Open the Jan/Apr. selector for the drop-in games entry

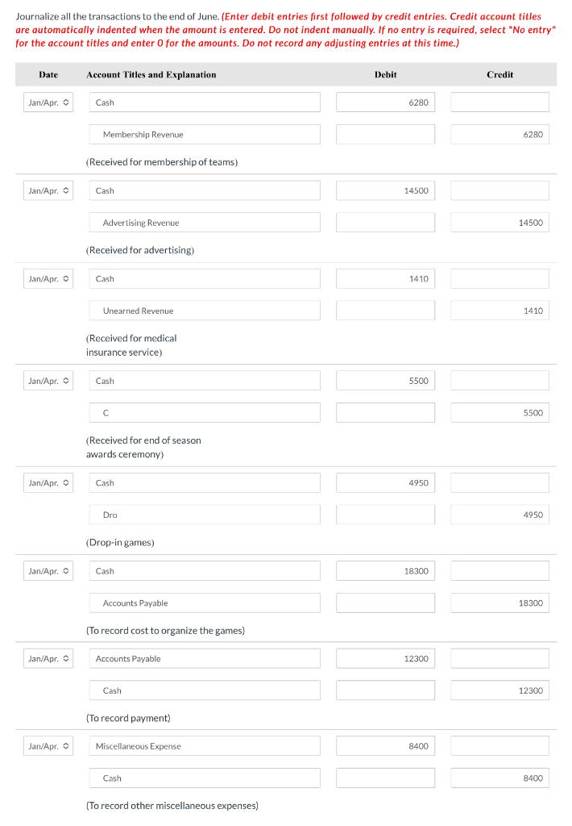click(48, 482)
